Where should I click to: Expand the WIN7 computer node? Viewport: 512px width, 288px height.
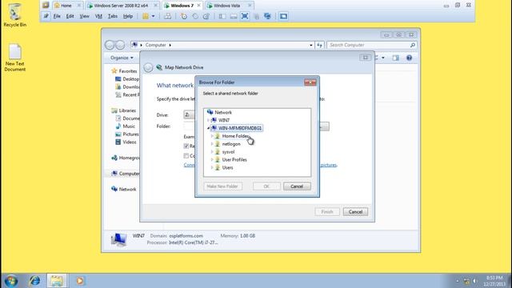tap(208, 120)
